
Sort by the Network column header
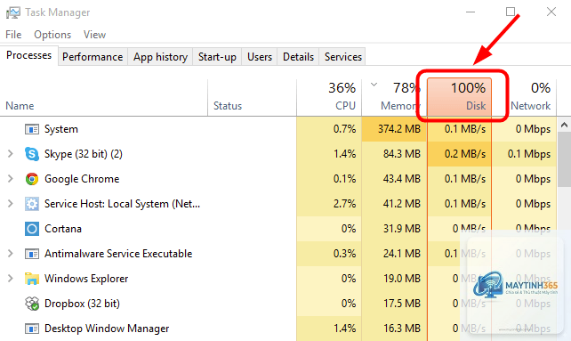point(525,98)
